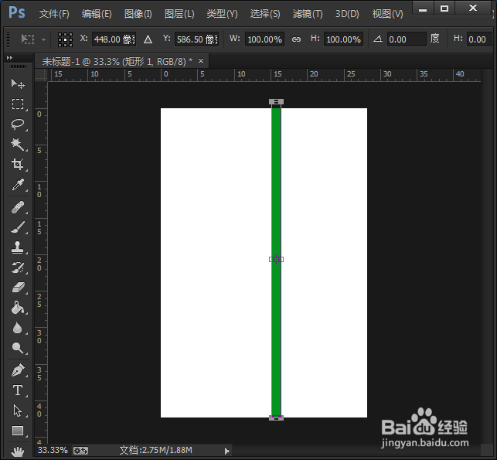This screenshot has height=460, width=497.
Task: Select the Brush tool
Action: point(18,227)
